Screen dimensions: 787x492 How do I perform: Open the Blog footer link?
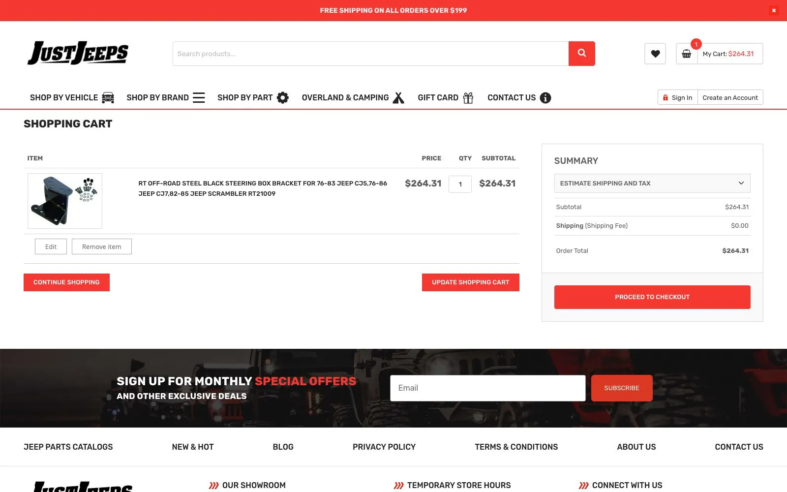[x=283, y=447]
